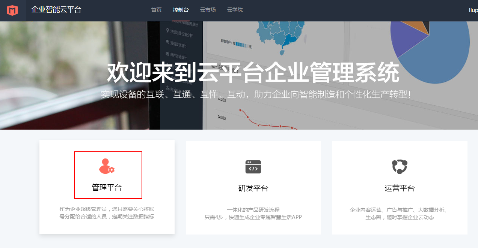This screenshot has width=478, height=248.
Task: Open the 管理平台 card
Action: coord(107,187)
